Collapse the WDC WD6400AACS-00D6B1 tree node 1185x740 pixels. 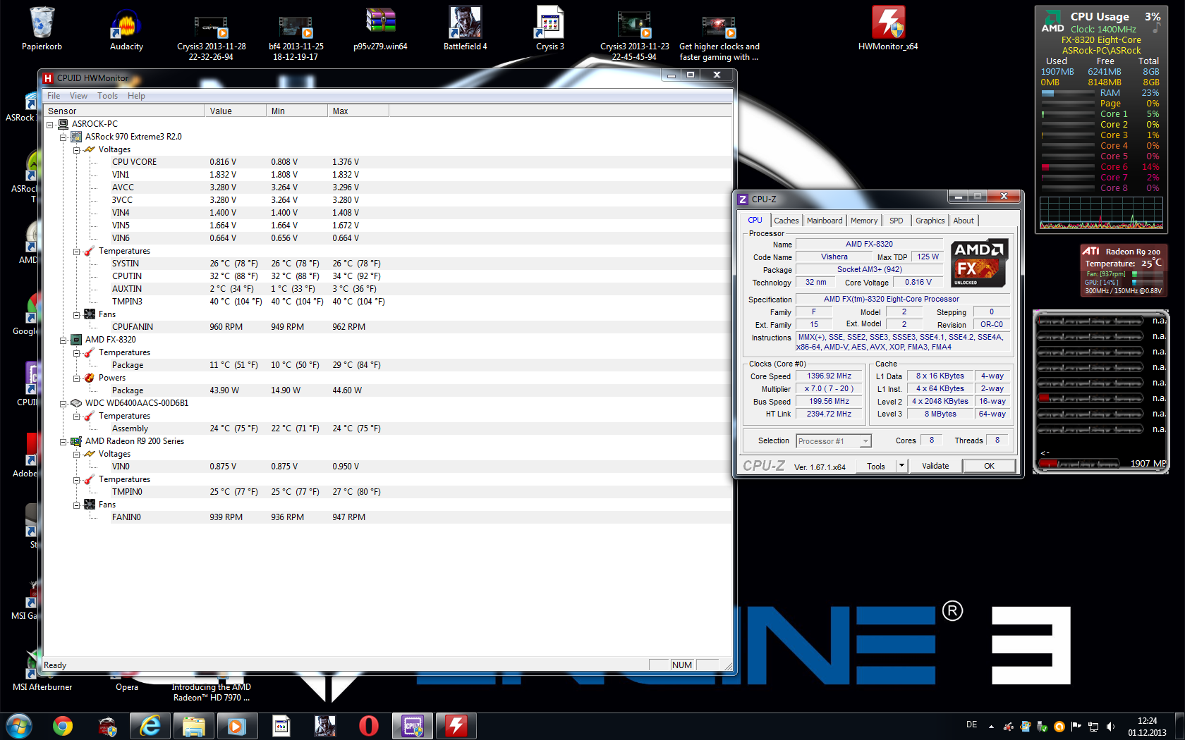(x=63, y=404)
